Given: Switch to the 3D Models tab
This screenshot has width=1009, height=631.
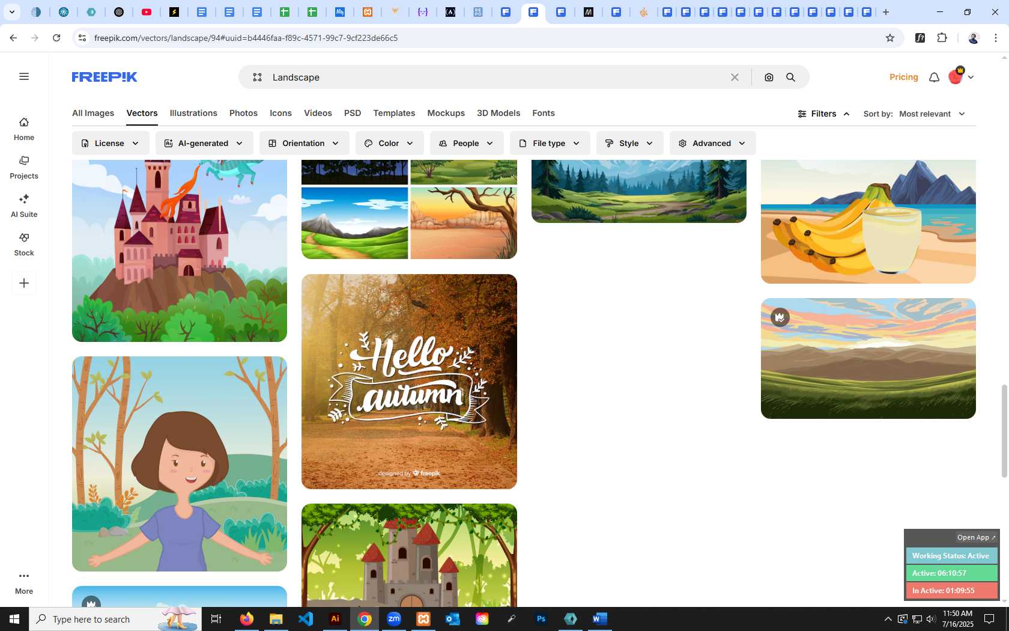Looking at the screenshot, I should click(498, 113).
